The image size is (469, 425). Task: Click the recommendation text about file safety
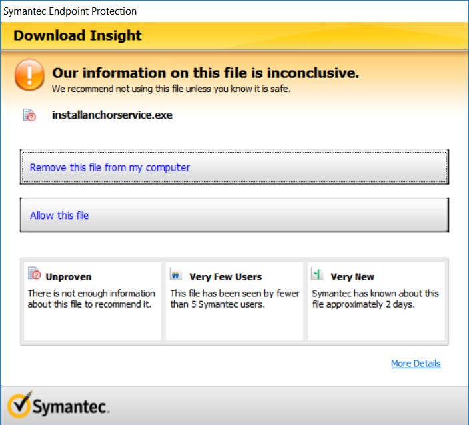[x=171, y=89]
